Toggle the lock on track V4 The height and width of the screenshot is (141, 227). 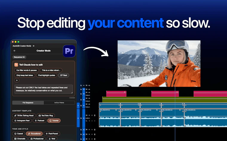(81, 89)
